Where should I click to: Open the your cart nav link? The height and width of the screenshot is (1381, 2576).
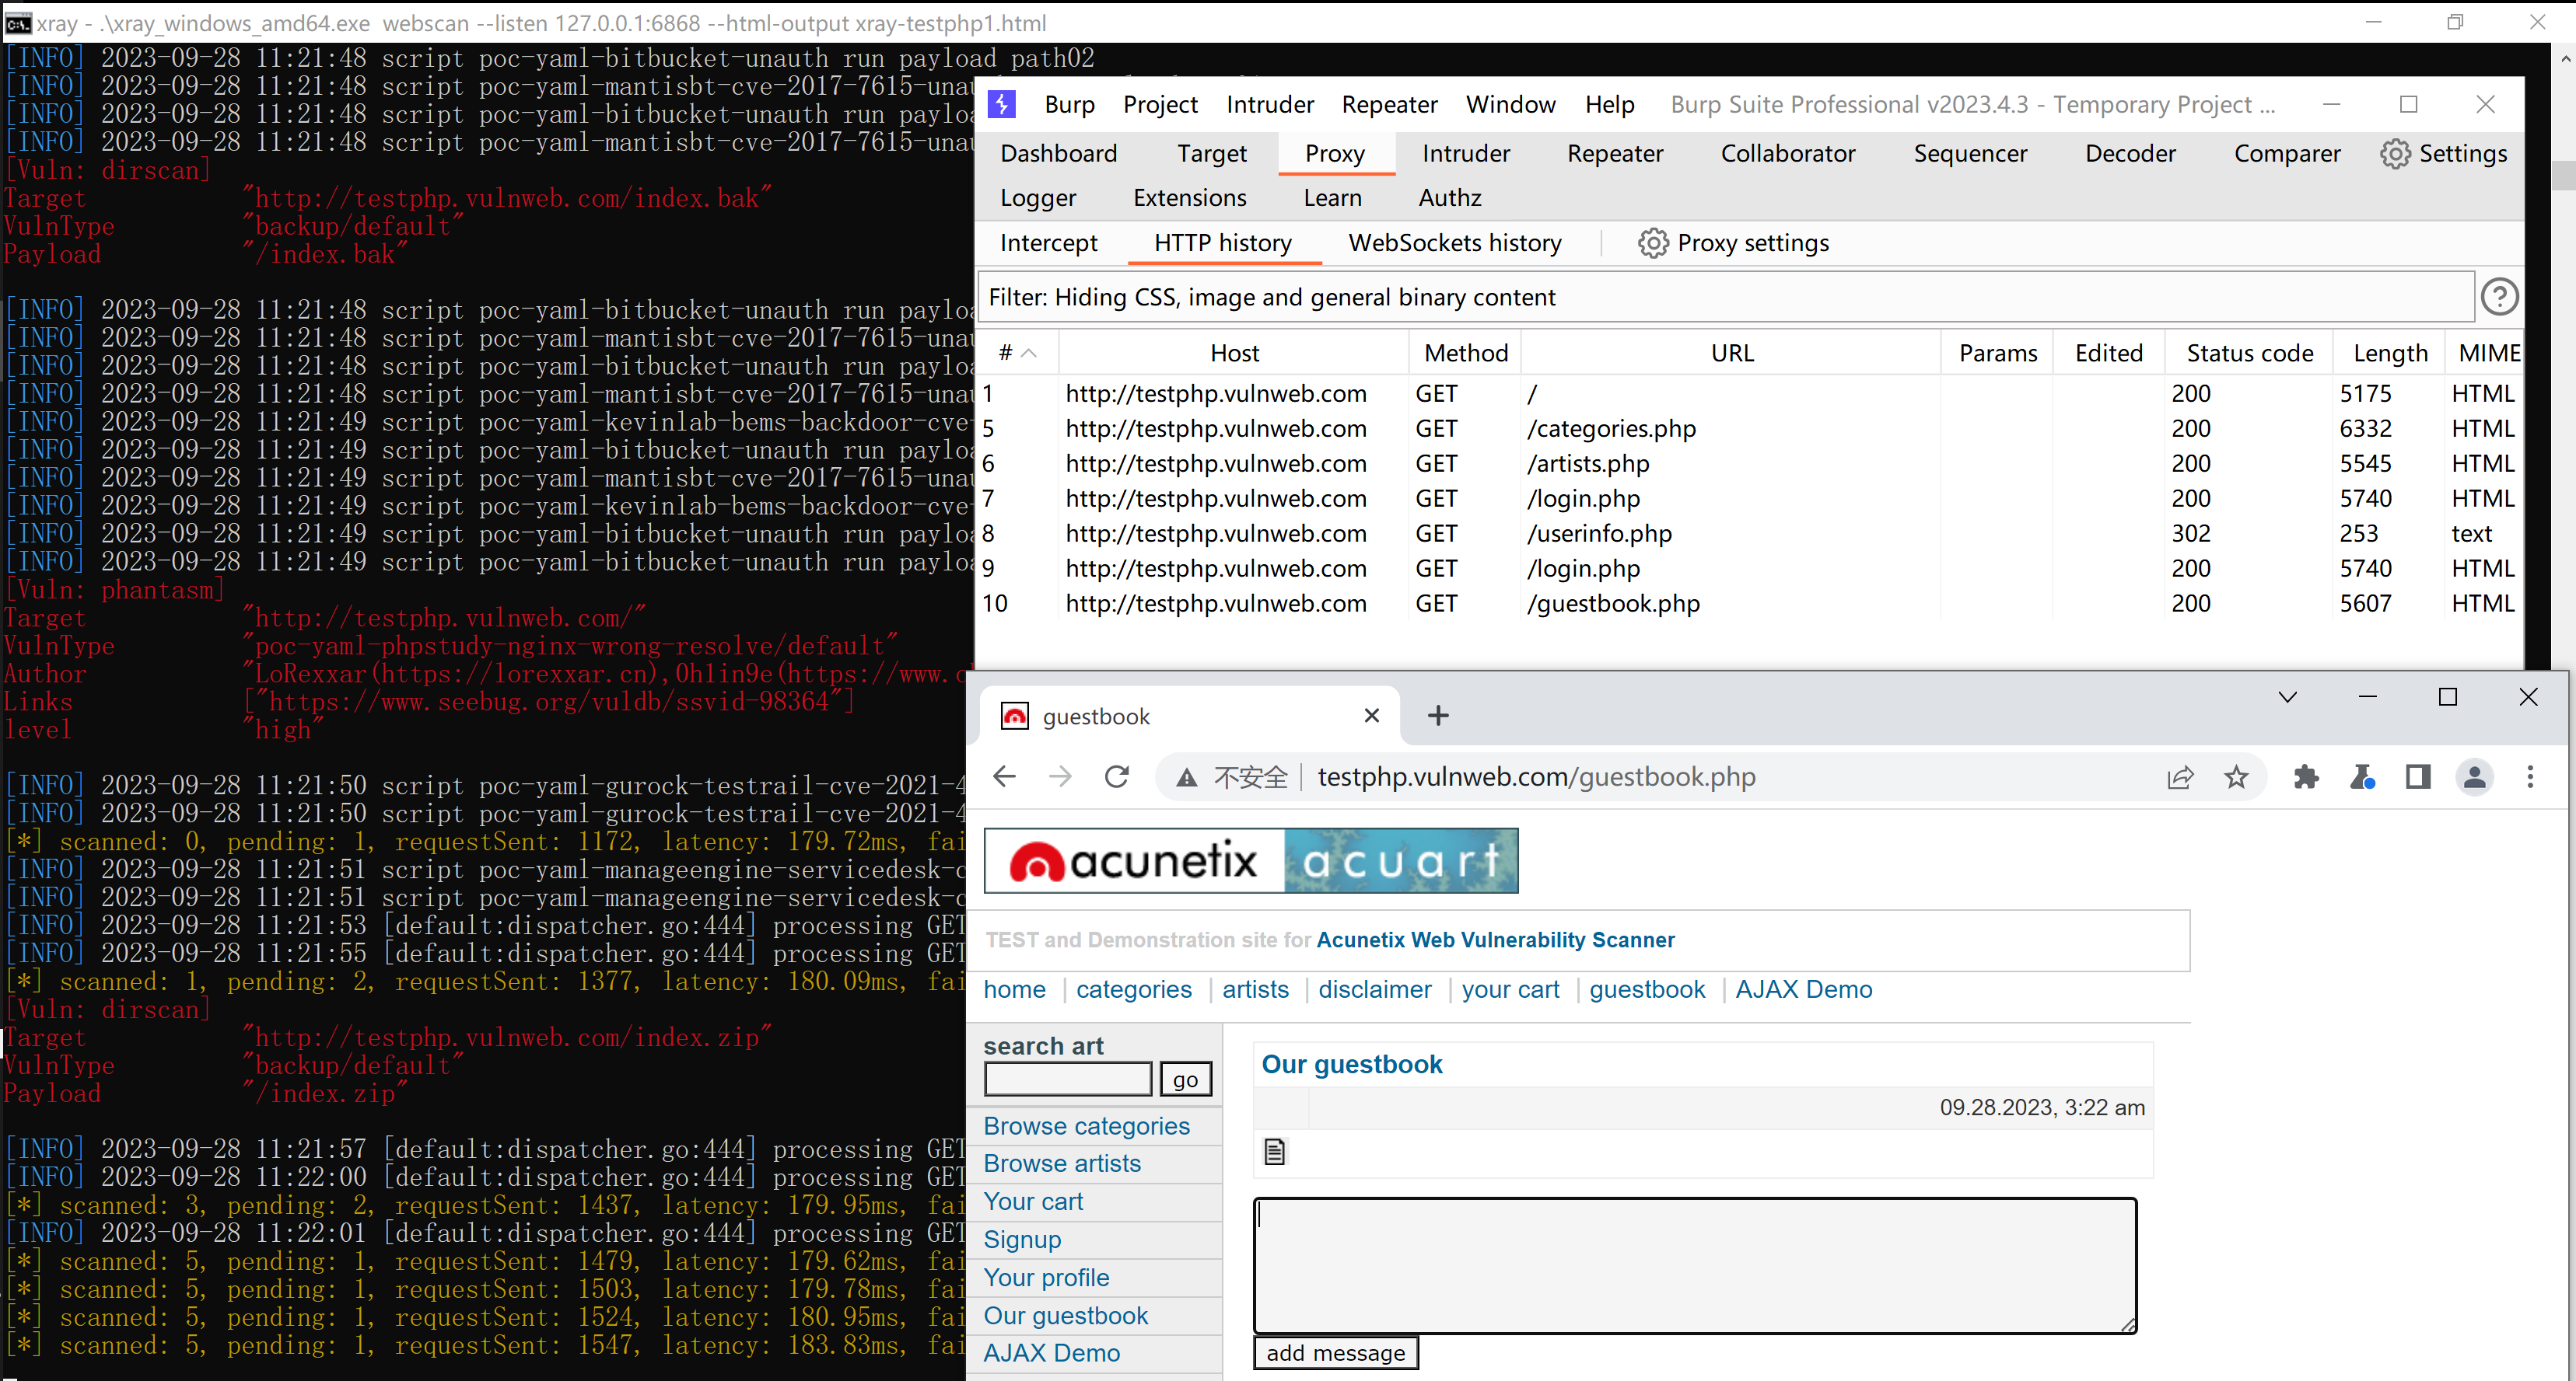[x=1510, y=989]
